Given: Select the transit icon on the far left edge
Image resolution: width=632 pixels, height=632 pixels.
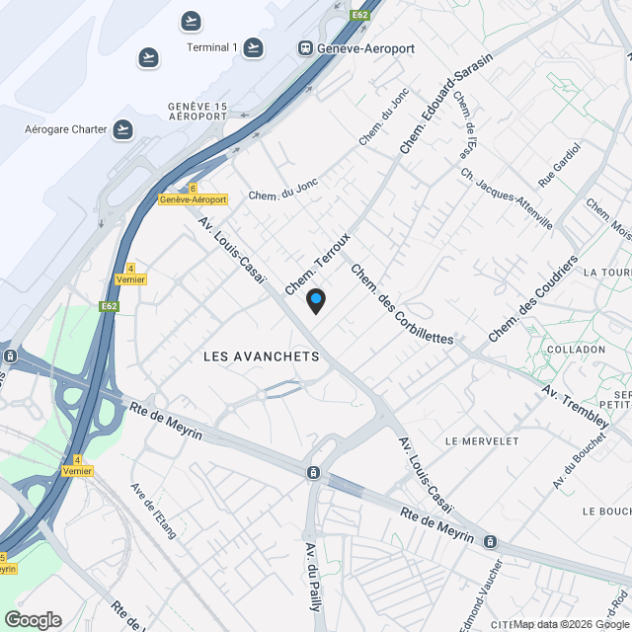Looking at the screenshot, I should 10,356.
